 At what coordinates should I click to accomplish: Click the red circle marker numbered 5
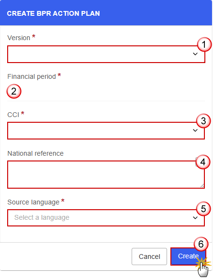[x=203, y=209]
